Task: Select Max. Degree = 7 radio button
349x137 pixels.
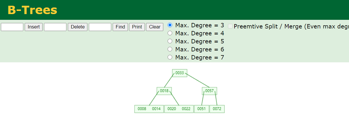Action: pos(170,57)
